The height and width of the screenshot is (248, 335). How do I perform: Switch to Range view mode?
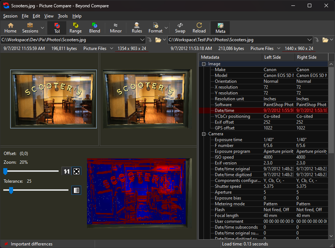(x=75, y=28)
